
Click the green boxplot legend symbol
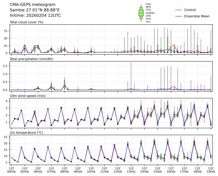click(x=141, y=13)
